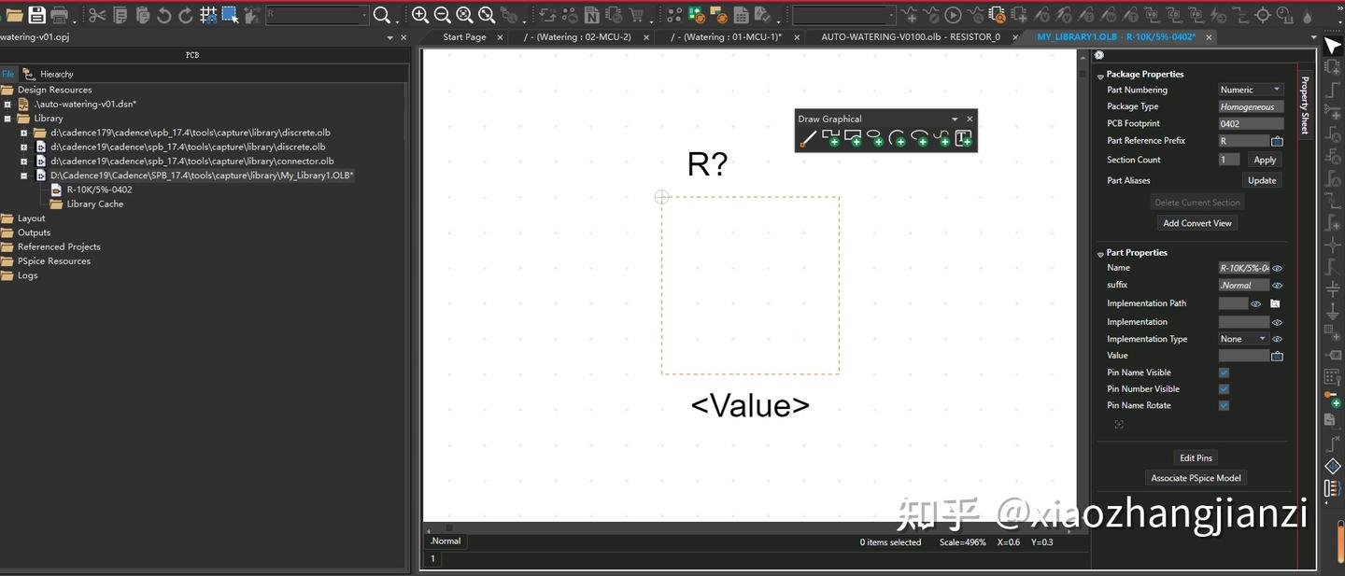Select R-10K/5%-0402 in the library tree
Screen dimensions: 1345x576
coord(97,189)
